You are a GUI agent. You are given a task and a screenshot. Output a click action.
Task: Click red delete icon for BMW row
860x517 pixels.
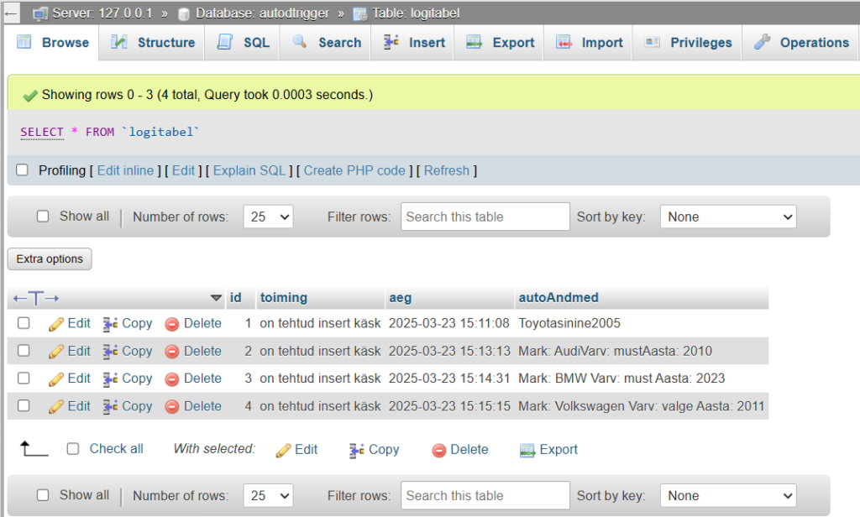coord(172,379)
